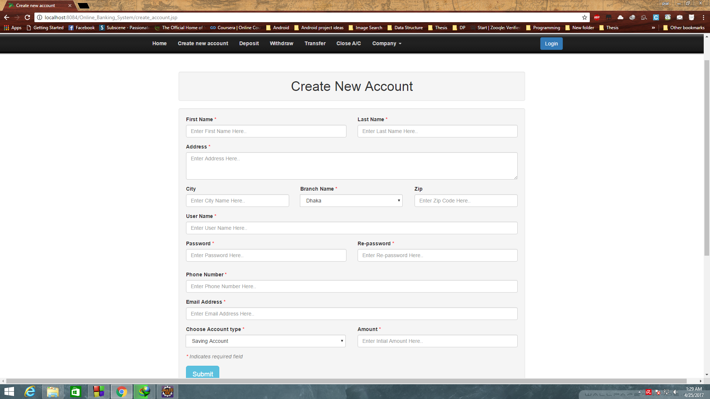Click the Transfer navigation icon
Viewport: 710px width, 399px height.
coord(315,43)
